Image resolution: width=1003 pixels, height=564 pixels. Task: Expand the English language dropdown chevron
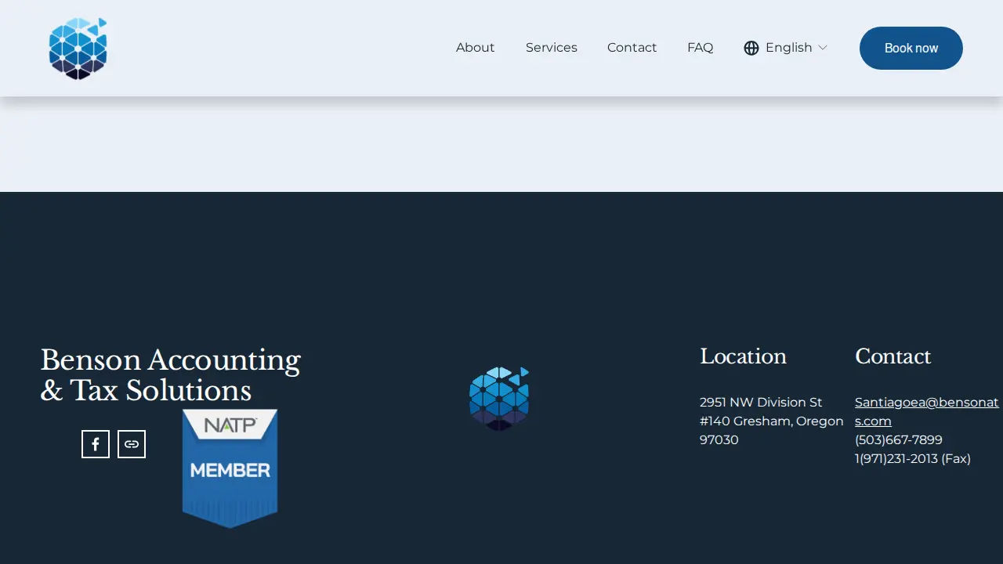(x=823, y=48)
